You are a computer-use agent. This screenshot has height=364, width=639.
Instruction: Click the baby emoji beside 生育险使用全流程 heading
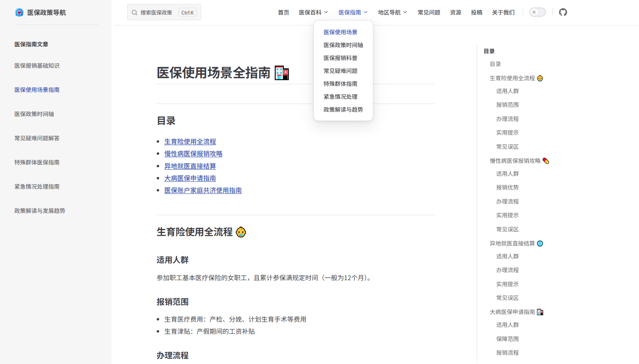[x=241, y=232]
